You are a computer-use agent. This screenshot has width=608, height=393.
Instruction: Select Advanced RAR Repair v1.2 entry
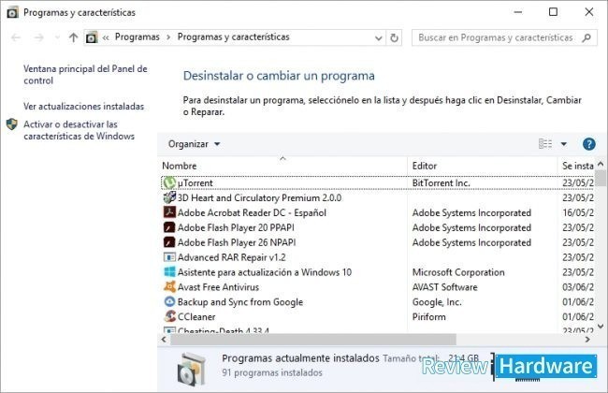[231, 257]
